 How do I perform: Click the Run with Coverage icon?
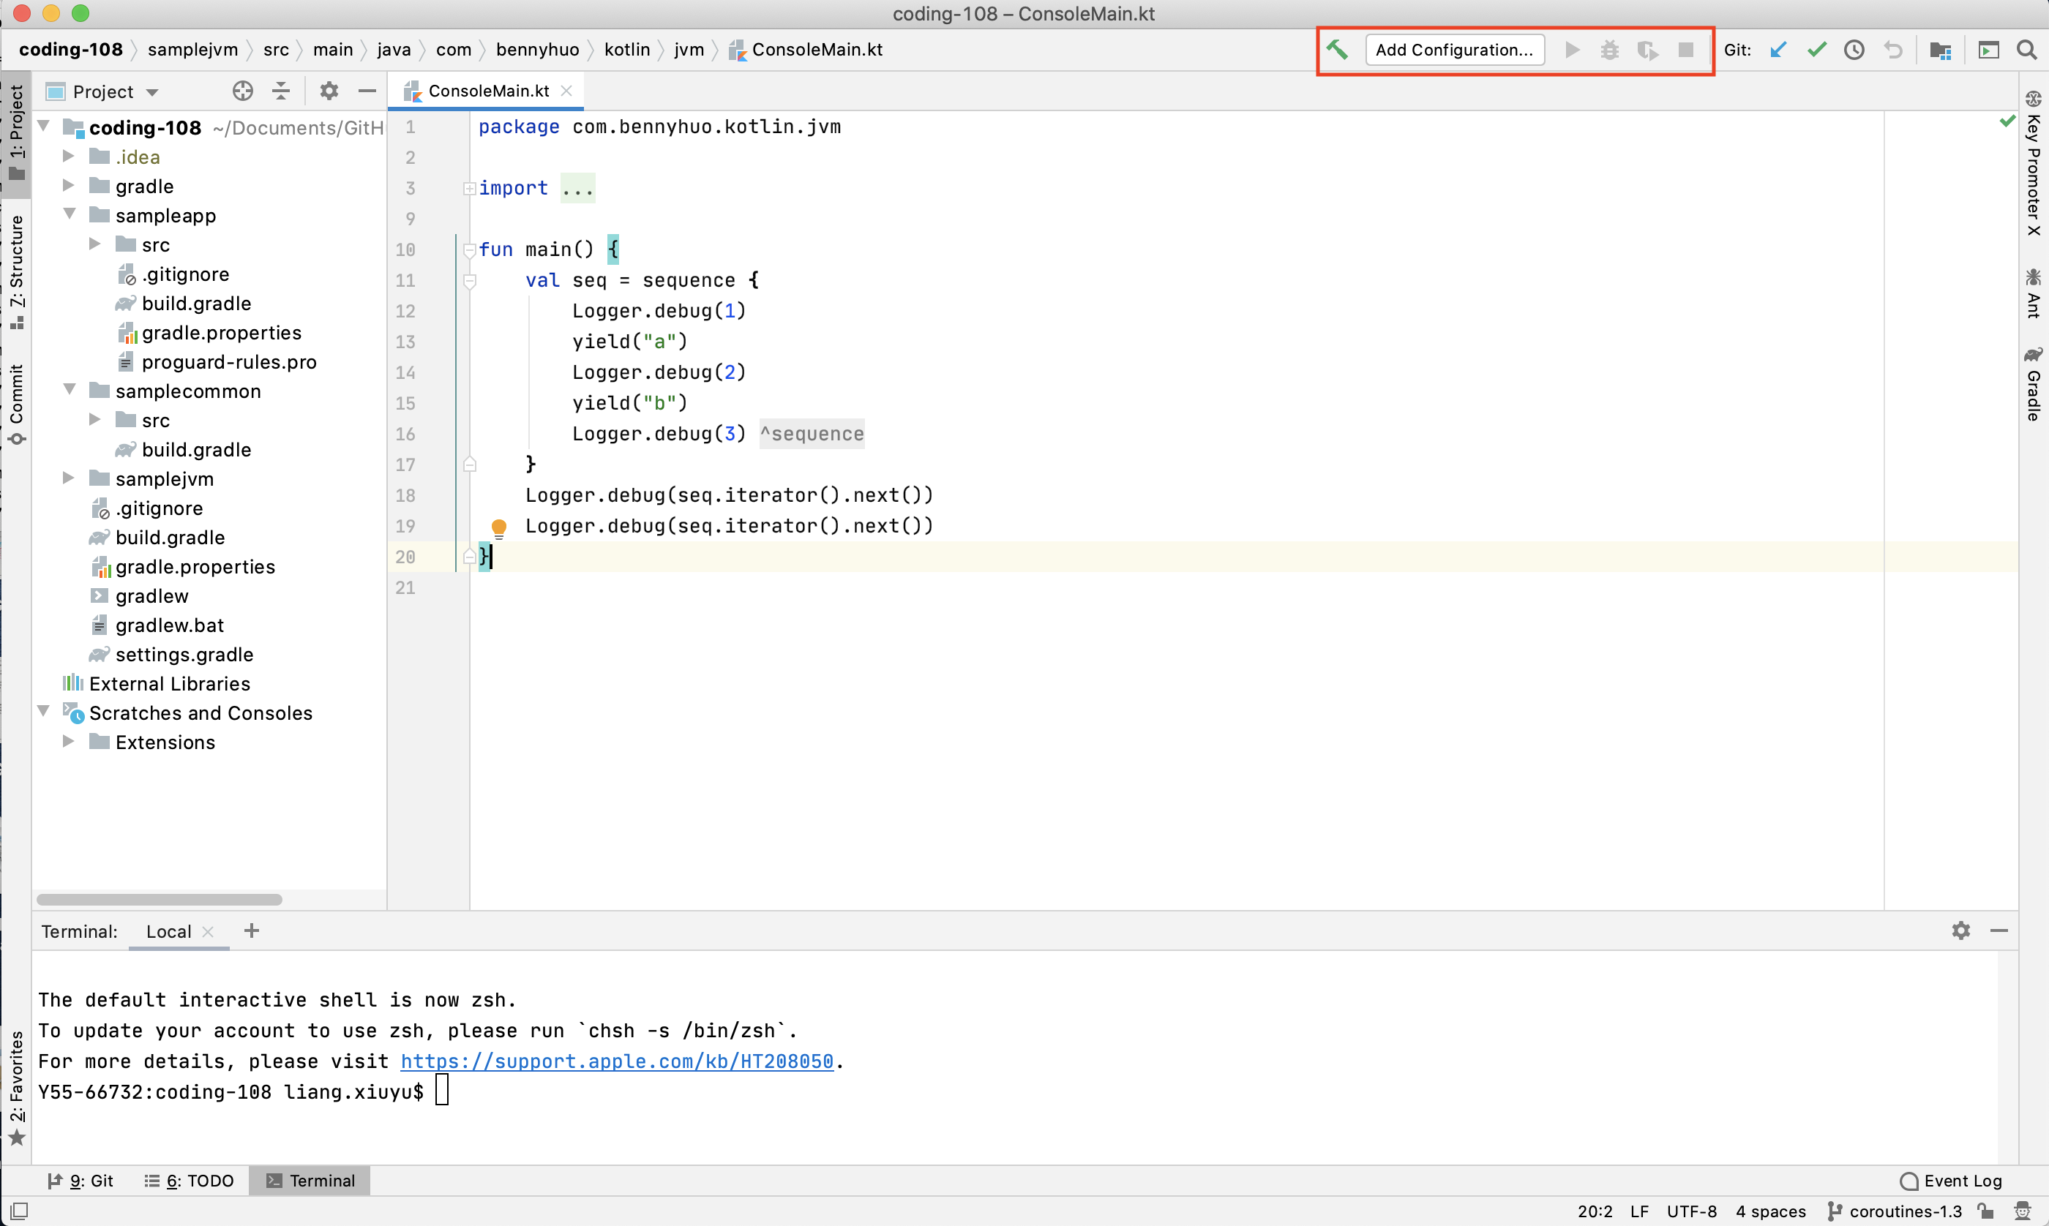1648,50
